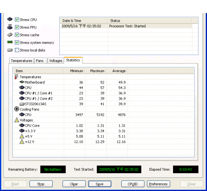The width and height of the screenshot is (207, 191).
Task: Click the 'No battery' indicator
Action: click(53, 169)
